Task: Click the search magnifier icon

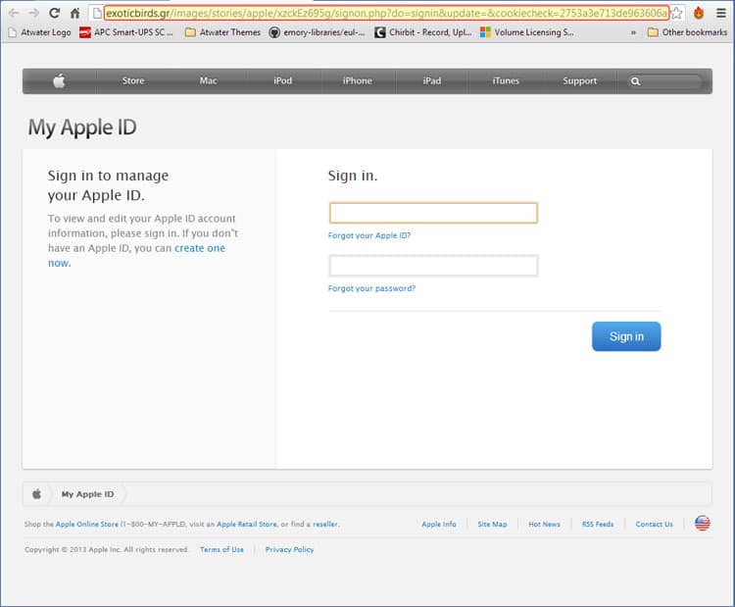Action: point(635,81)
